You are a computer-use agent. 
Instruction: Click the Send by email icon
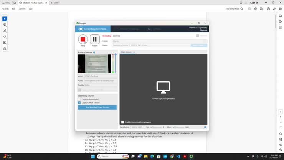pos(281,9)
